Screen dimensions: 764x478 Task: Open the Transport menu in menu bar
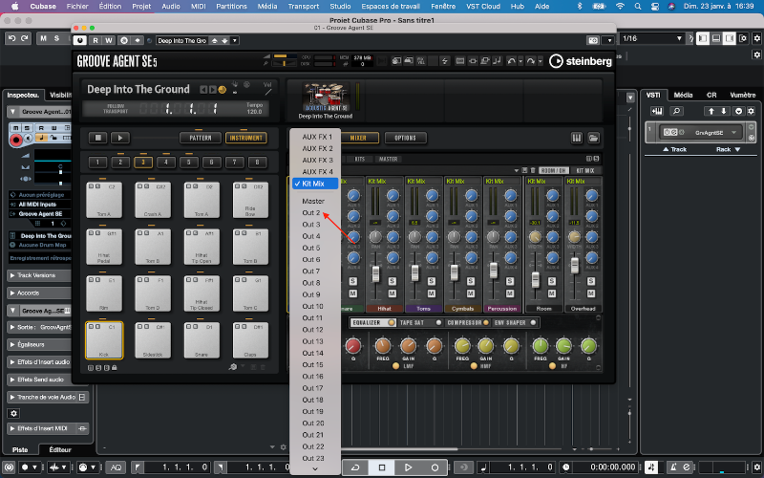tap(303, 7)
